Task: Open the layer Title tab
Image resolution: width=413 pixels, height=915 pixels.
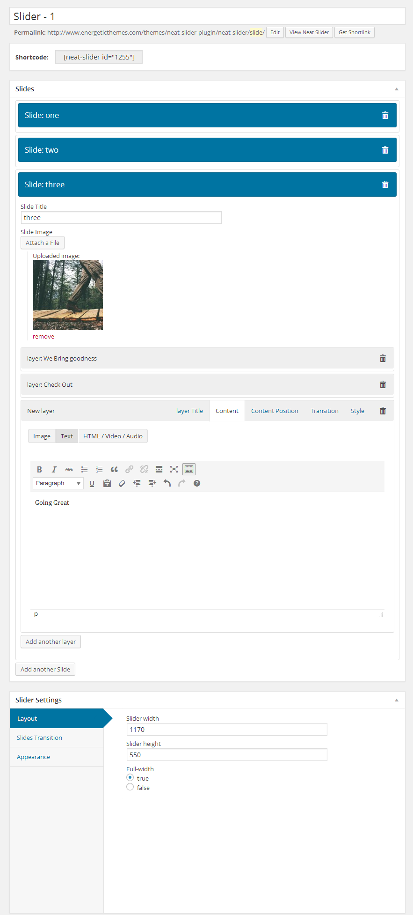Action: tap(189, 411)
